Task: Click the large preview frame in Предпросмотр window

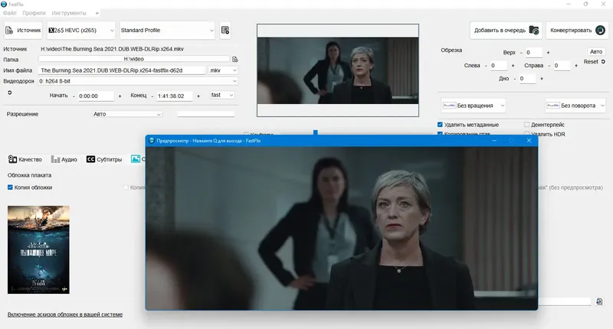Action: click(x=342, y=228)
